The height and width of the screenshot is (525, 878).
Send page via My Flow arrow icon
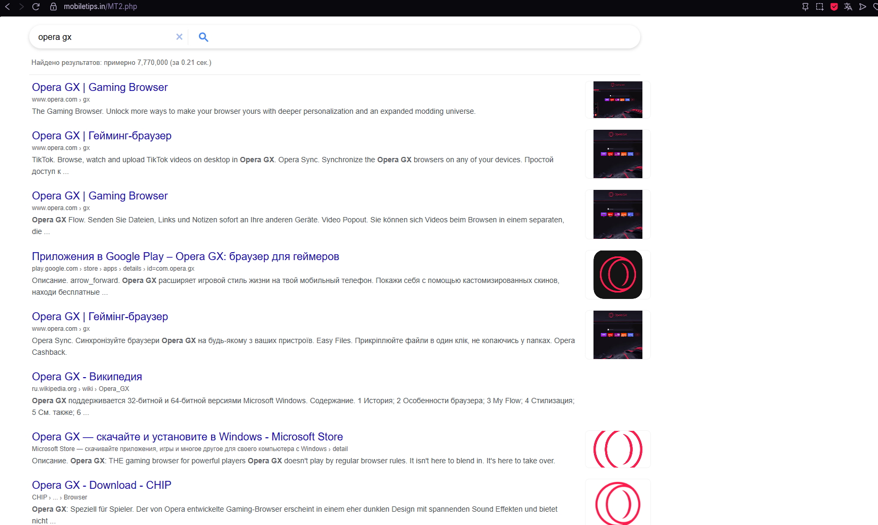point(863,6)
